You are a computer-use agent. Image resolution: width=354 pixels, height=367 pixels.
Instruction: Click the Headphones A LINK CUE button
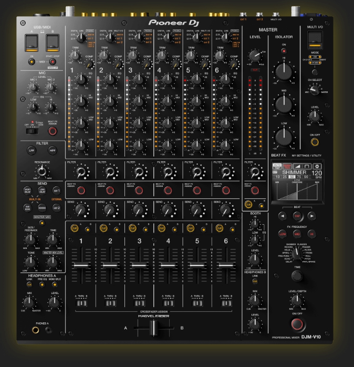point(29,285)
